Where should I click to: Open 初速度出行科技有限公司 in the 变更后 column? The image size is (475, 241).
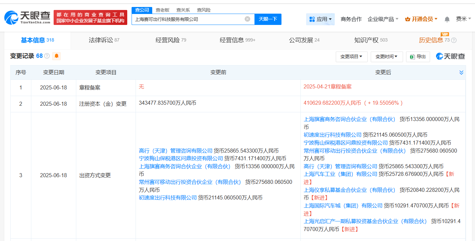(332, 135)
